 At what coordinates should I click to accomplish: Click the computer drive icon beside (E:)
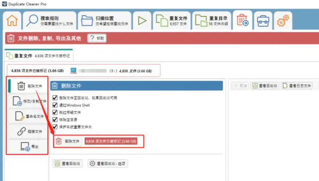[x=73, y=71]
